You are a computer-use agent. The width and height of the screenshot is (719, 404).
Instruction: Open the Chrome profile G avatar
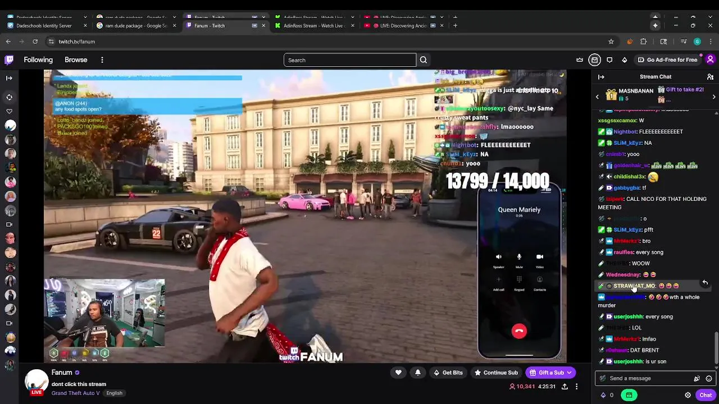click(x=697, y=42)
